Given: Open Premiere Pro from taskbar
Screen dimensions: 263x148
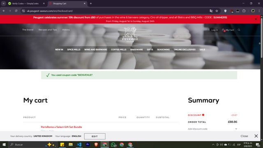Looking at the screenshot, I should (88, 144).
